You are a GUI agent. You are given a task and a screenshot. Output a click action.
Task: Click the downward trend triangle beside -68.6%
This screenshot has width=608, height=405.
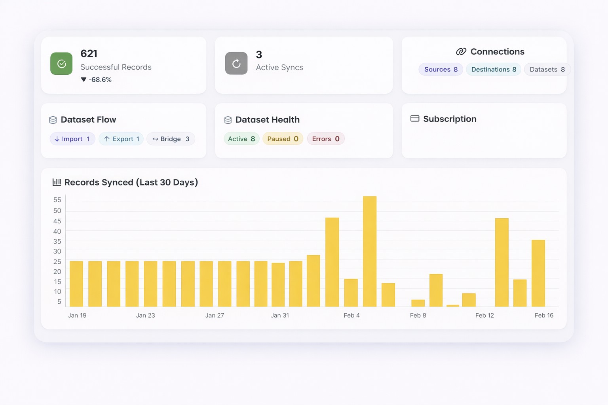pos(84,79)
